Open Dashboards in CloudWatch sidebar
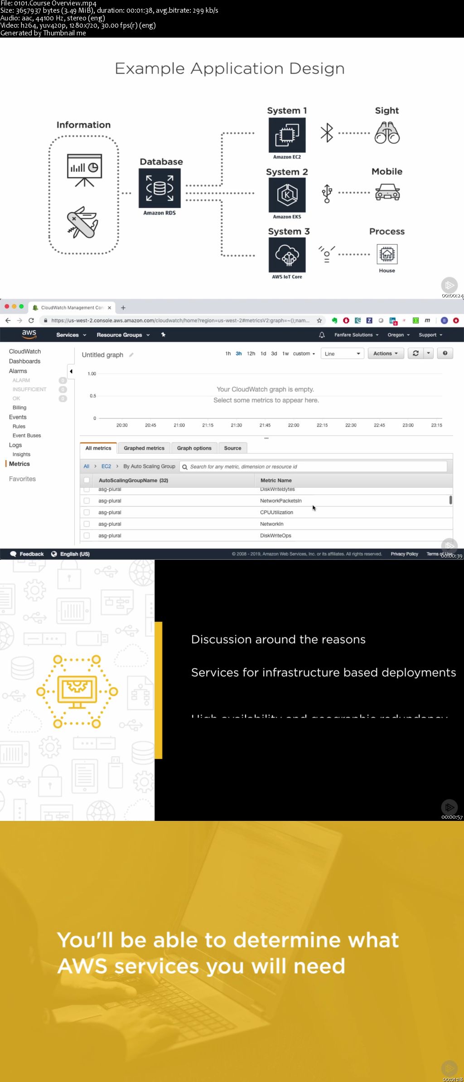464x1082 pixels. 24,361
